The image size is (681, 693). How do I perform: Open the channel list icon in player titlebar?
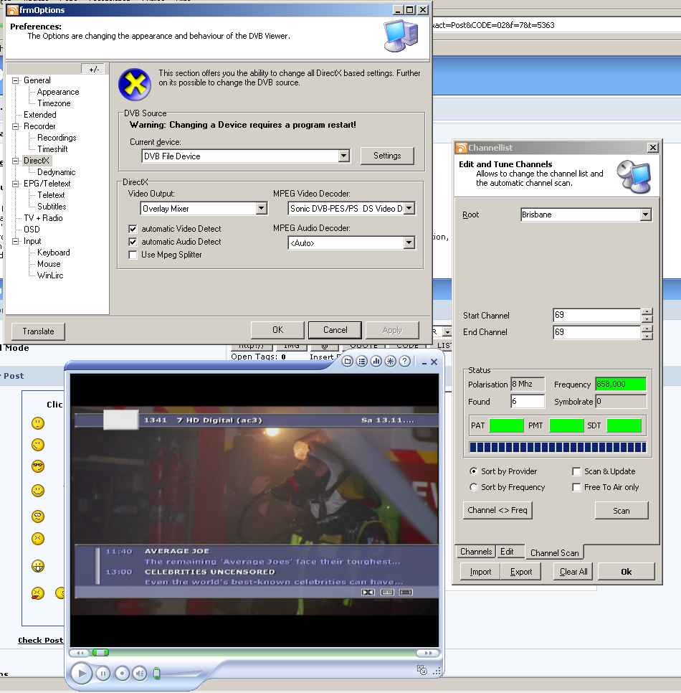coord(362,362)
